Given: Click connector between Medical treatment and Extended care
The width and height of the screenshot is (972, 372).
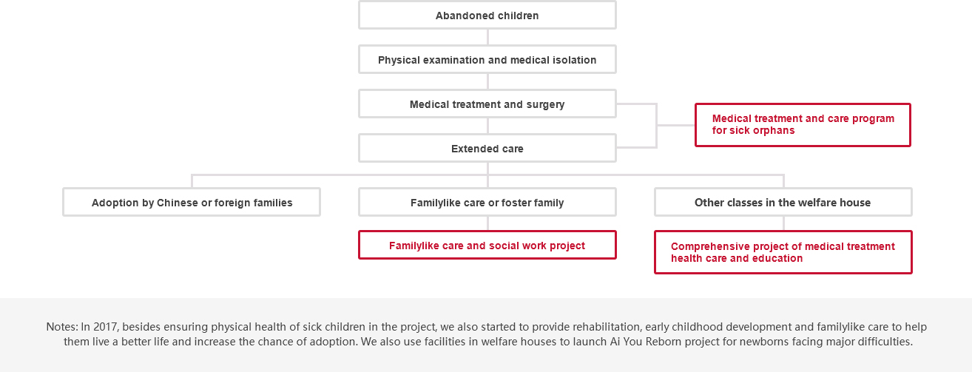Looking at the screenshot, I should 487,126.
